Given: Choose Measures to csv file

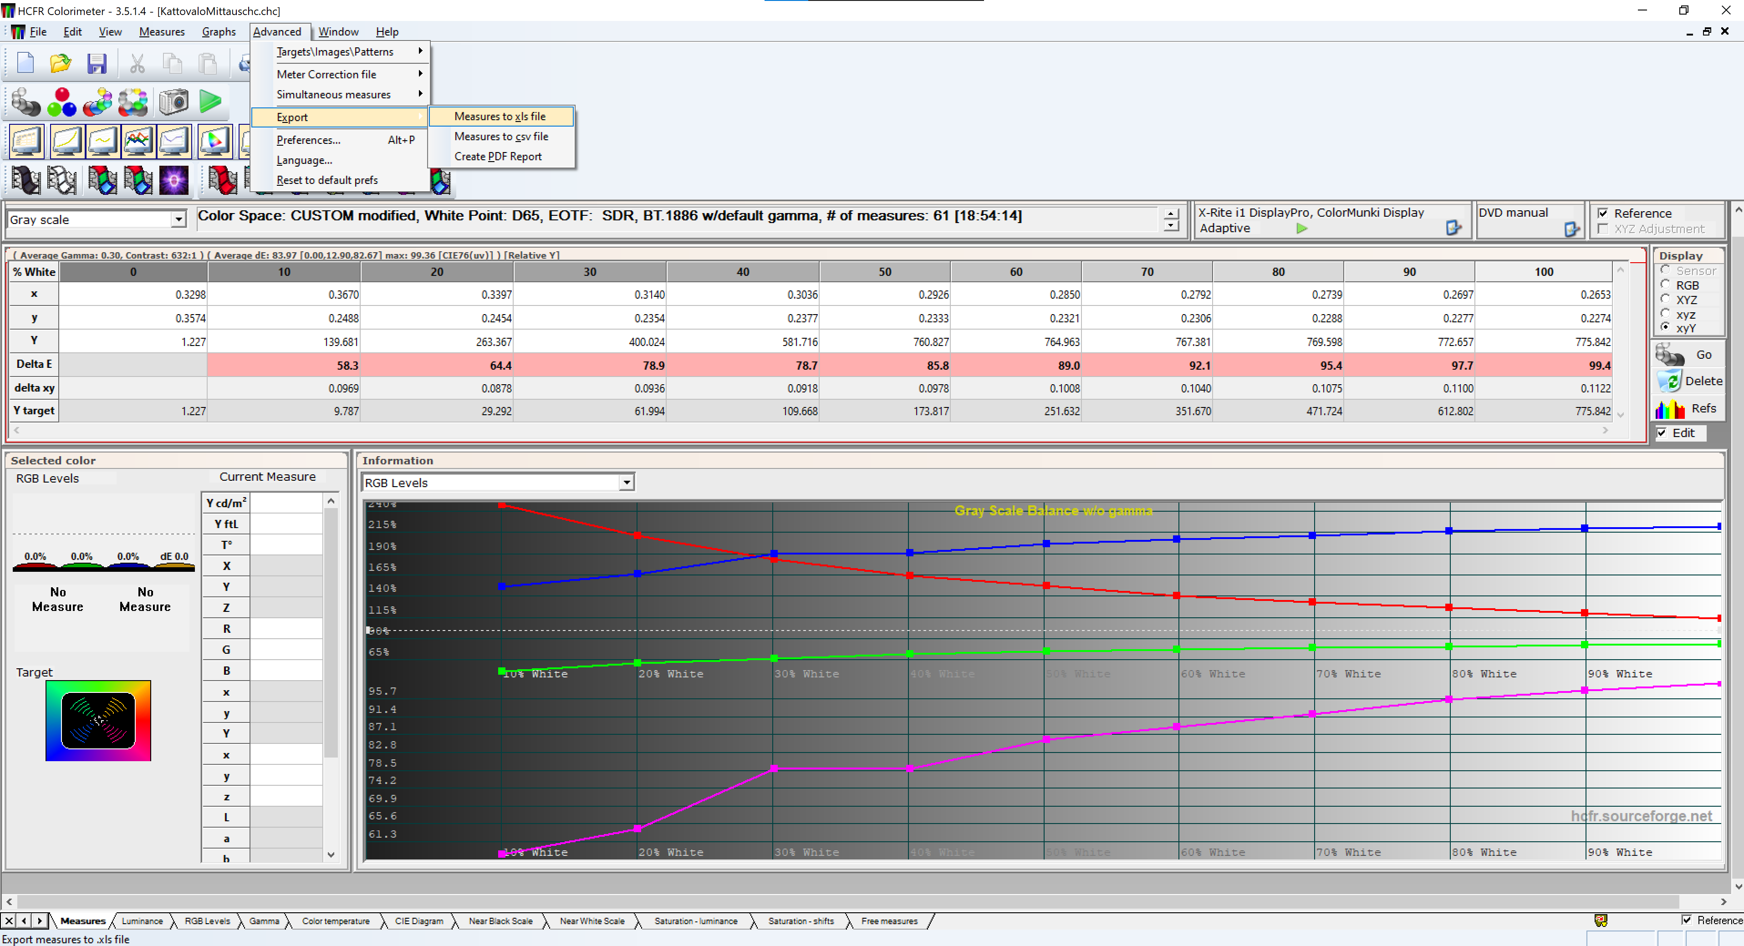Looking at the screenshot, I should coord(501,137).
